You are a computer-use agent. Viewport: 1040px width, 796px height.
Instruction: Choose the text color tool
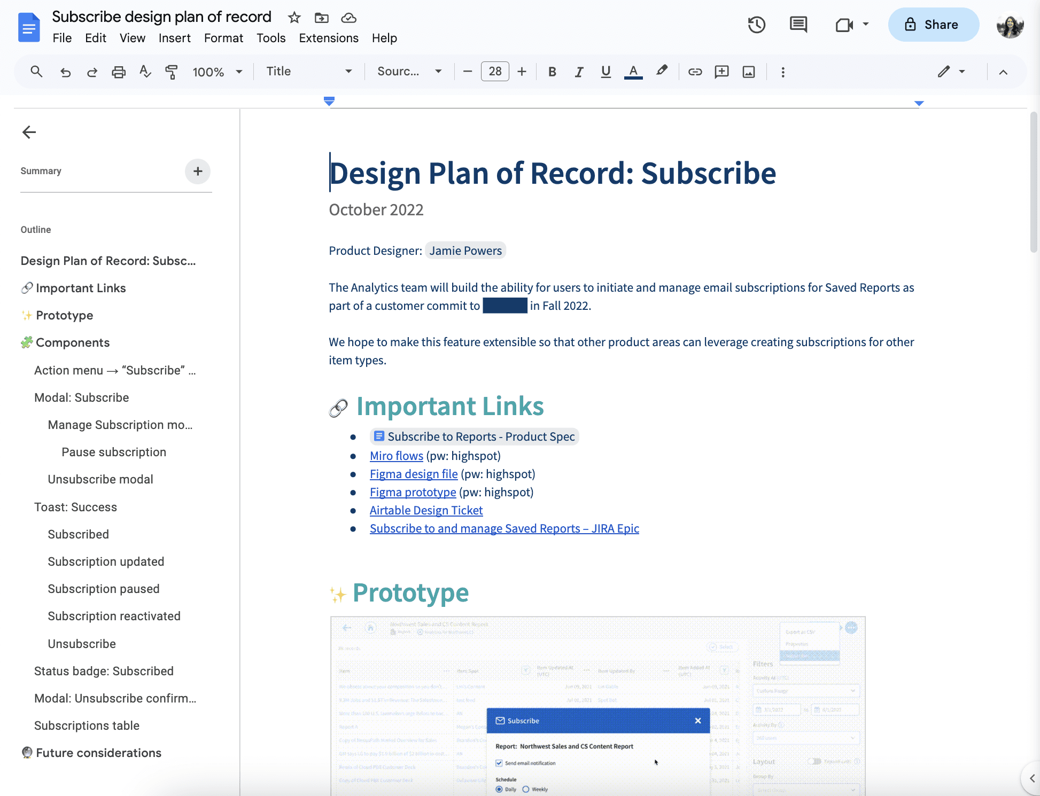point(633,72)
